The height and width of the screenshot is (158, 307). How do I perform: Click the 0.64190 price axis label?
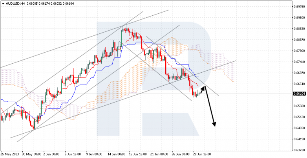[299, 139]
